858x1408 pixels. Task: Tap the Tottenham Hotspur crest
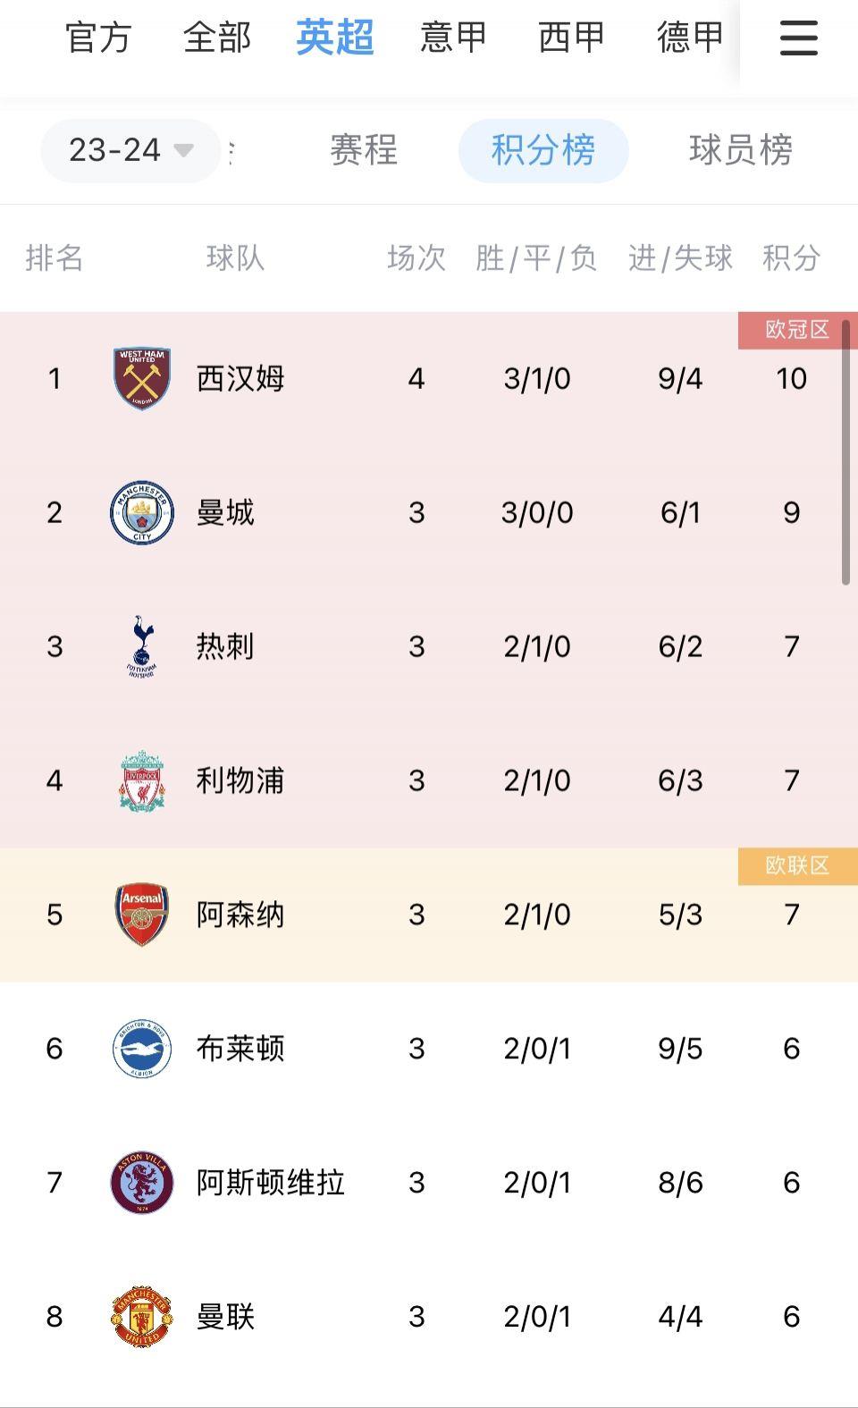coord(142,646)
